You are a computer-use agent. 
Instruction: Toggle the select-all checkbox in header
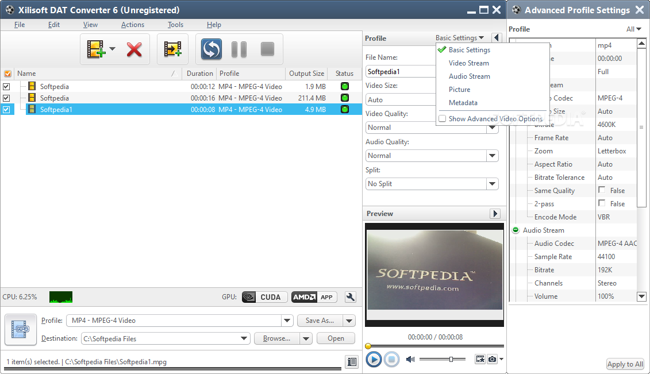7,74
